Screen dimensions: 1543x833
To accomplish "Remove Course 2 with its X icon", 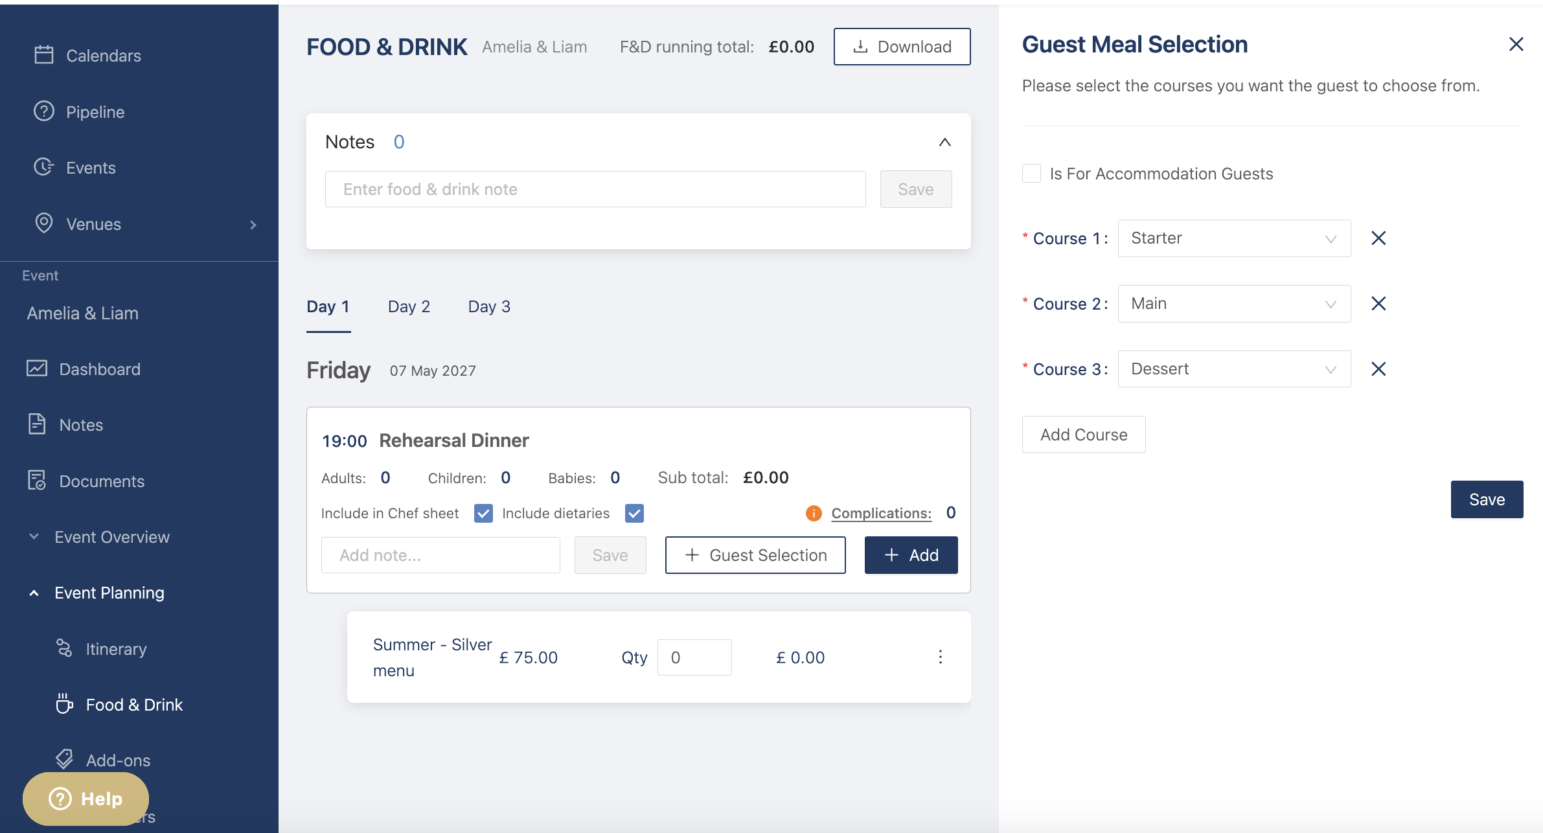I will [x=1378, y=304].
